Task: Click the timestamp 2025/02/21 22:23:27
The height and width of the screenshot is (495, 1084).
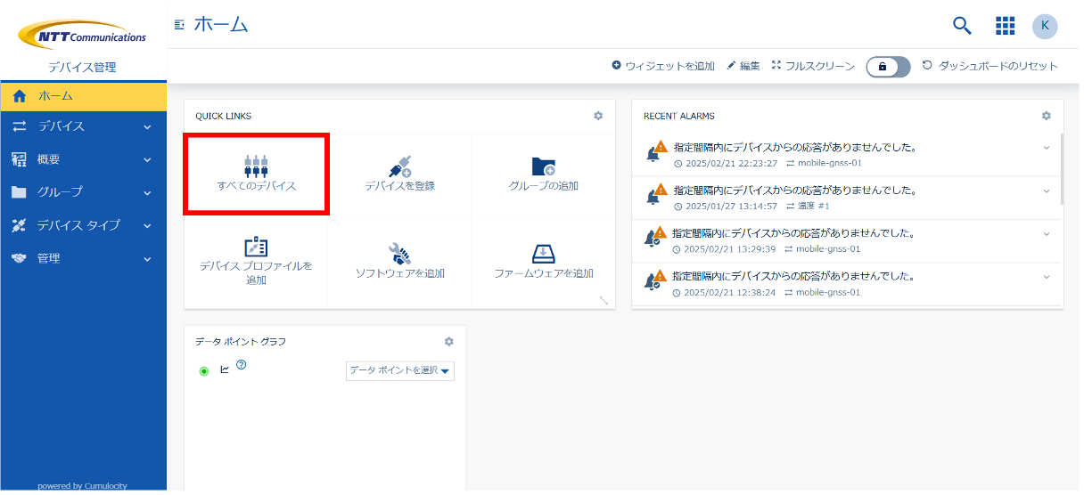Action: pos(731,163)
